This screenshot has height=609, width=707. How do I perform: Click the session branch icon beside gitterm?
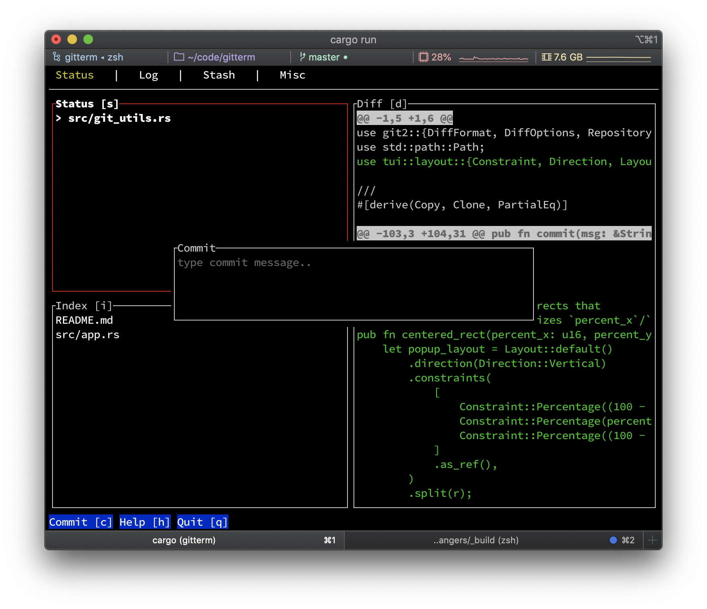[x=57, y=57]
